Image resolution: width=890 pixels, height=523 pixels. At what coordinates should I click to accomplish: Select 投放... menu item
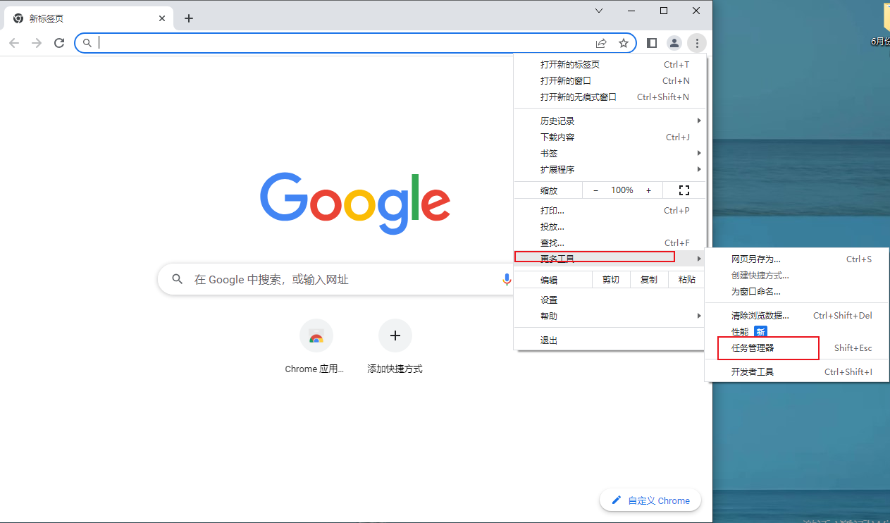[610, 226]
